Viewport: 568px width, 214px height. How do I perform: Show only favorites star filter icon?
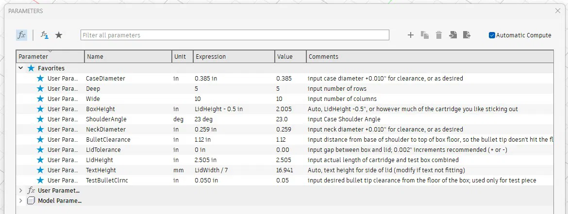point(59,35)
